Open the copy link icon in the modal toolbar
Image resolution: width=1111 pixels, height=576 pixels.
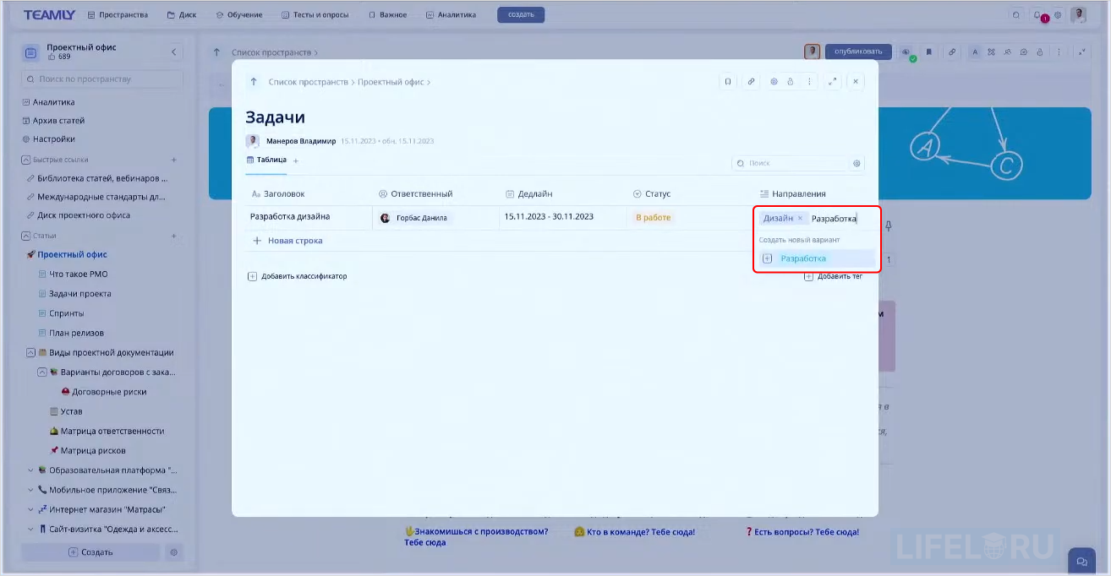coord(752,81)
